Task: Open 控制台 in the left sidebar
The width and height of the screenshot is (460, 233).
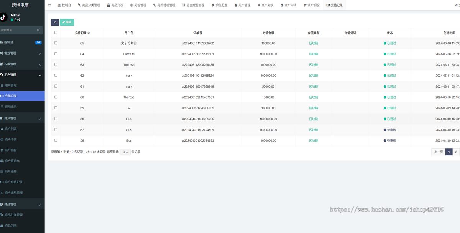Action: click(22, 42)
